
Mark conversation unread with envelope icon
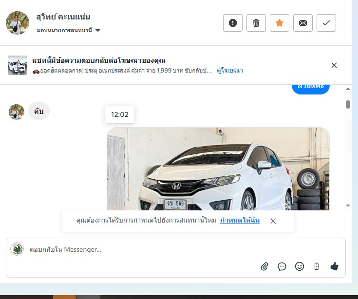303,23
